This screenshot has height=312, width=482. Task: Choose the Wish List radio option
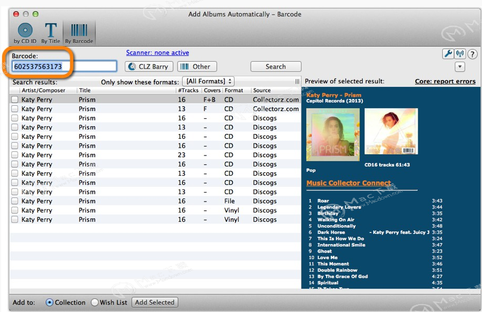[95, 303]
